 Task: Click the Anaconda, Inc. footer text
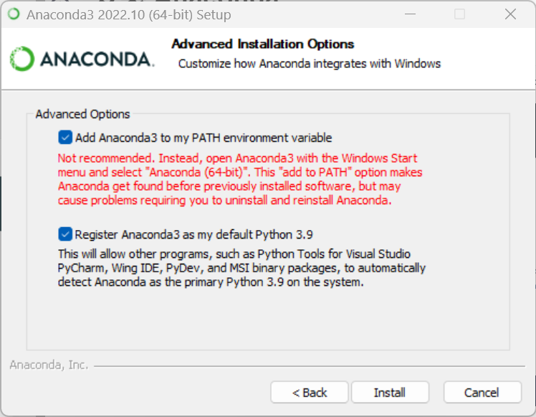pos(49,365)
